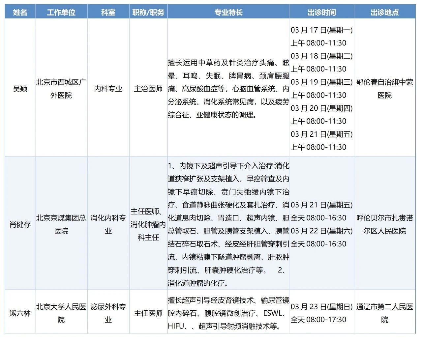Click the date 03月20日(星期四)
Screen dimensions: 422x340
tap(322, 108)
